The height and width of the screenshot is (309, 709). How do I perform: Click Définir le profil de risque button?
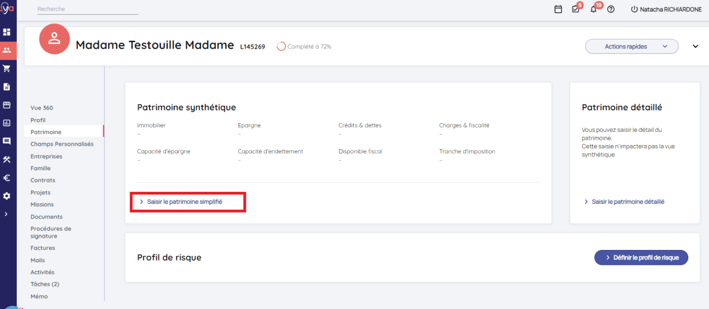[x=641, y=257]
